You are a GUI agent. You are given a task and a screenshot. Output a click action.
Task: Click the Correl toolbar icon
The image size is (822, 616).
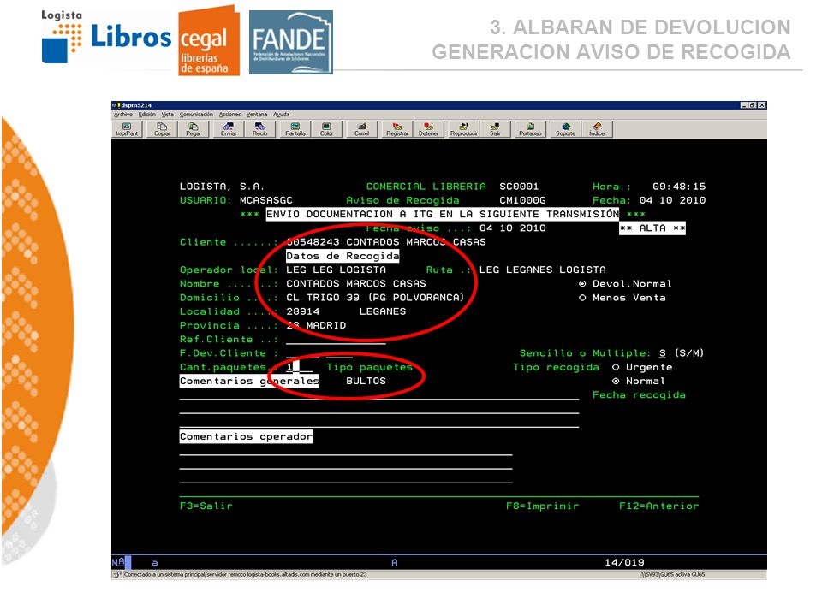361,129
